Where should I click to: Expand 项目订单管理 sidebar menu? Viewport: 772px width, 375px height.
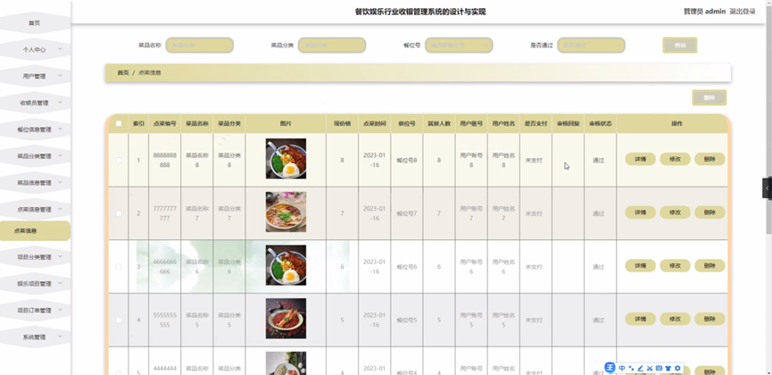[x=35, y=311]
